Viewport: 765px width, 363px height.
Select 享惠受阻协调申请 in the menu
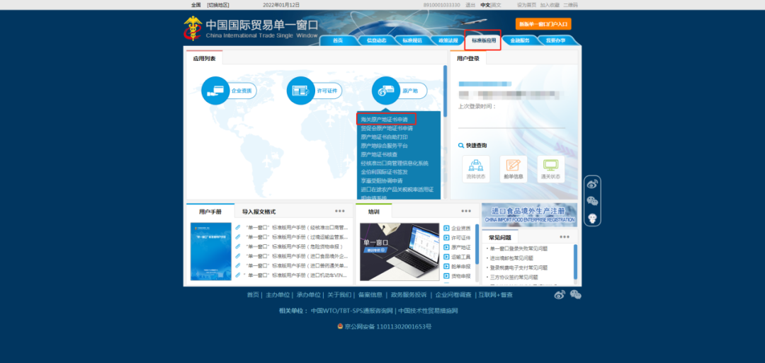pos(382,180)
